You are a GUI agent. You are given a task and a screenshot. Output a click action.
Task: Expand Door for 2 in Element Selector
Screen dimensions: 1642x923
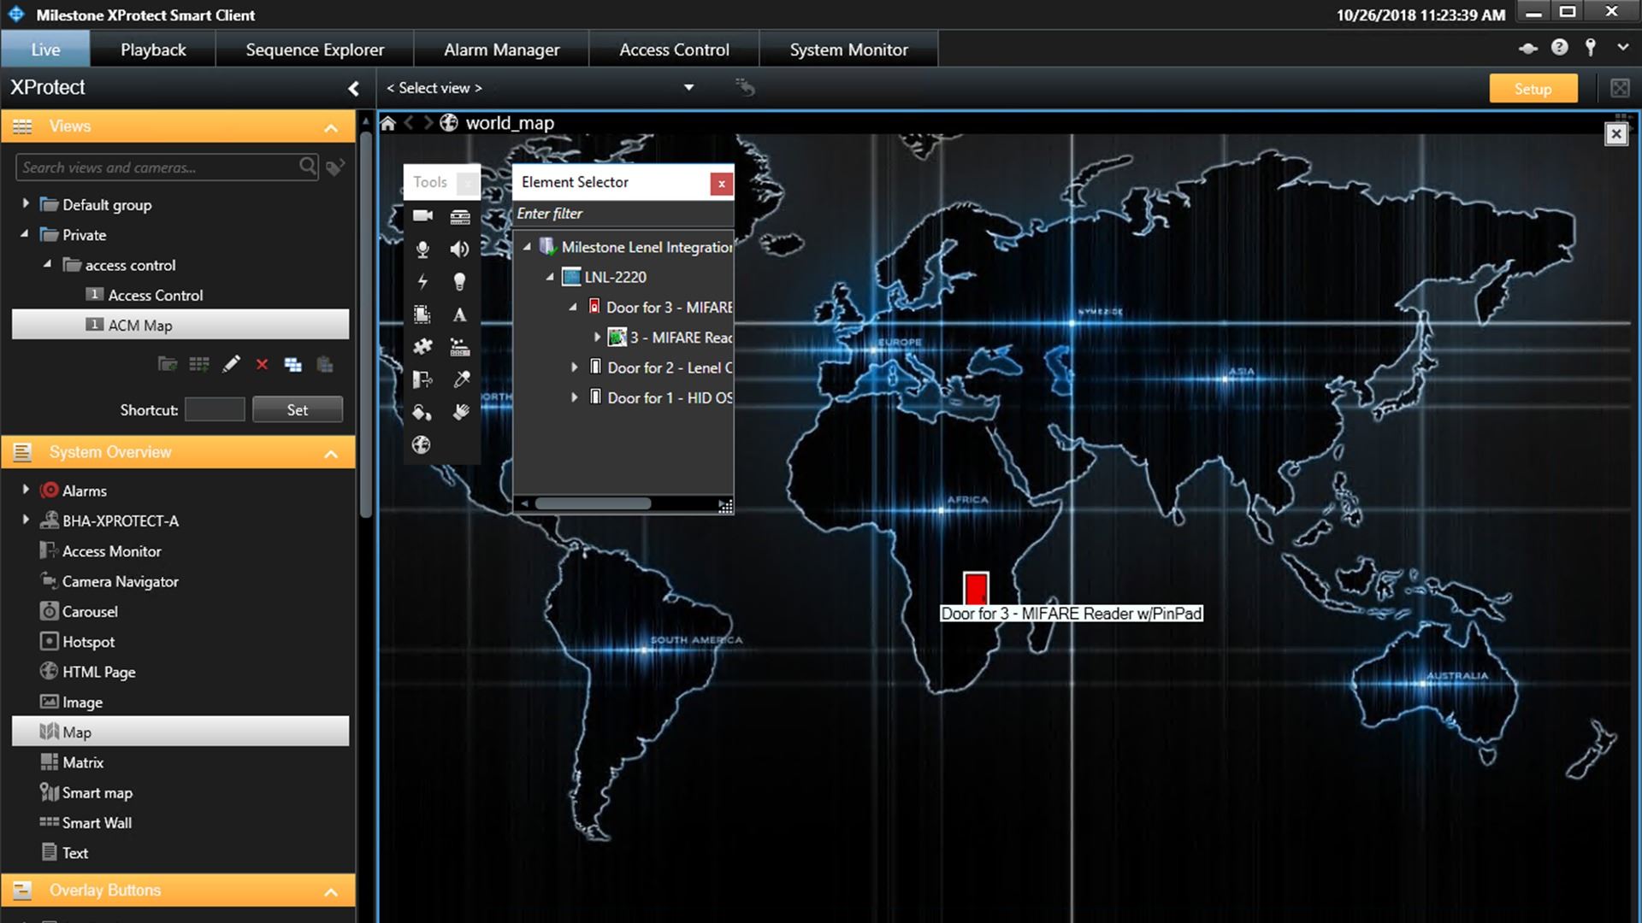pos(575,367)
